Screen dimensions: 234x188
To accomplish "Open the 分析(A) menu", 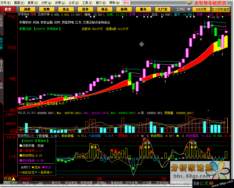I will point(46,3).
